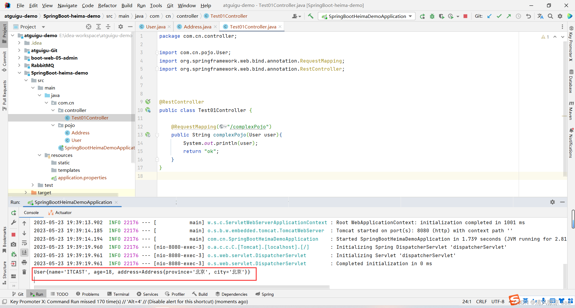Open the /complexPojo mapping link
Image resolution: width=575 pixels, height=308 pixels.
pyautogui.click(x=248, y=127)
